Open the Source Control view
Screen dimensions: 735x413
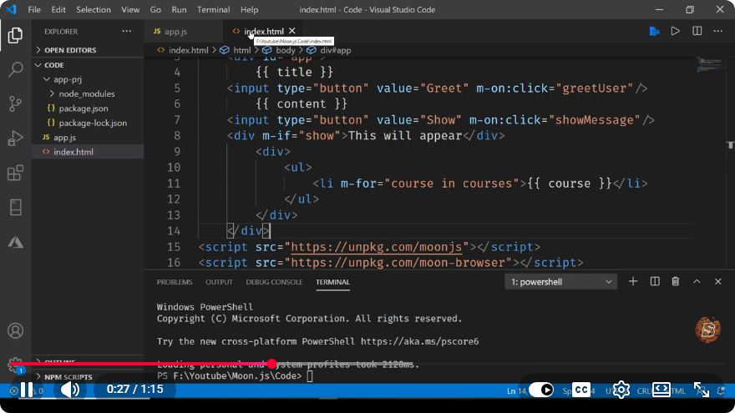[x=16, y=103]
